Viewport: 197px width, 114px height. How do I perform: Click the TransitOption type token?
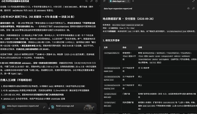click(173, 53)
